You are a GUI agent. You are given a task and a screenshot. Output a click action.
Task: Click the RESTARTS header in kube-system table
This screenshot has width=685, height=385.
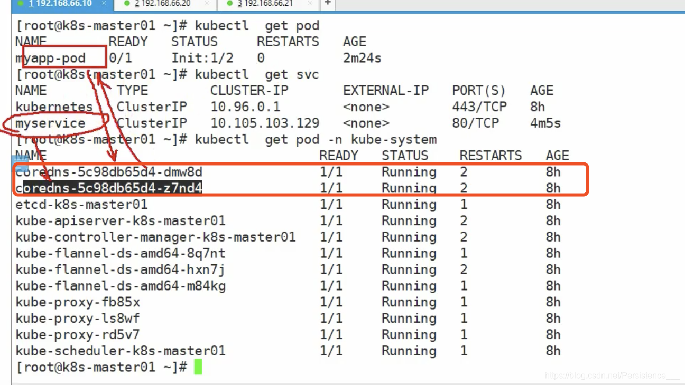point(490,156)
